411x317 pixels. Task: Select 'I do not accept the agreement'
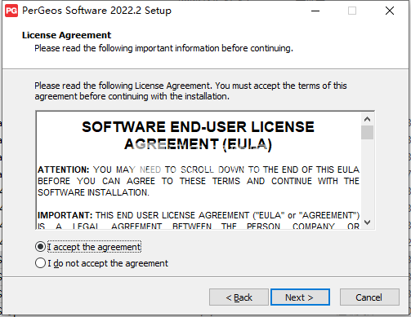[40, 263]
